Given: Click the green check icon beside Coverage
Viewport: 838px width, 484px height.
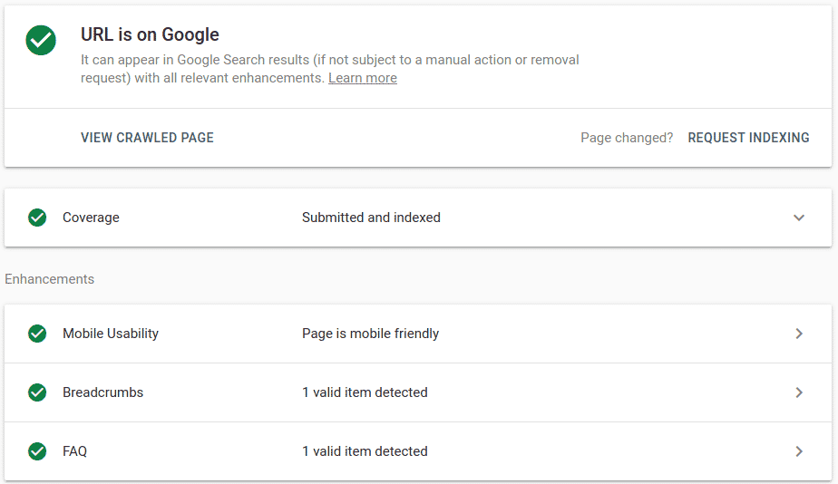Looking at the screenshot, I should point(37,218).
